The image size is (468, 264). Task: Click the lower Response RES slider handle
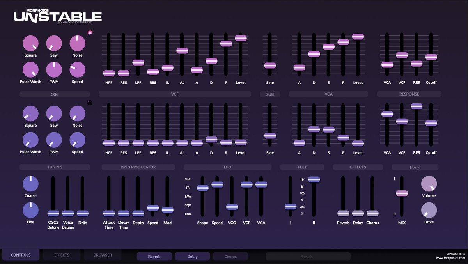[x=417, y=106]
